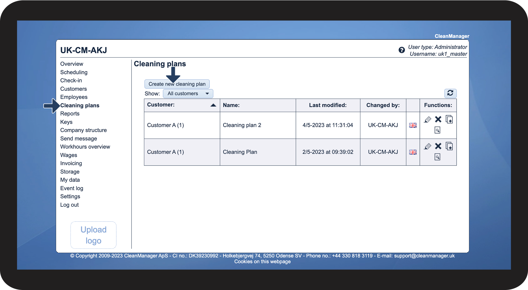528x290 pixels.
Task: Delete Cleaning Plan row modified 2/5-2023
Action: tap(438, 146)
